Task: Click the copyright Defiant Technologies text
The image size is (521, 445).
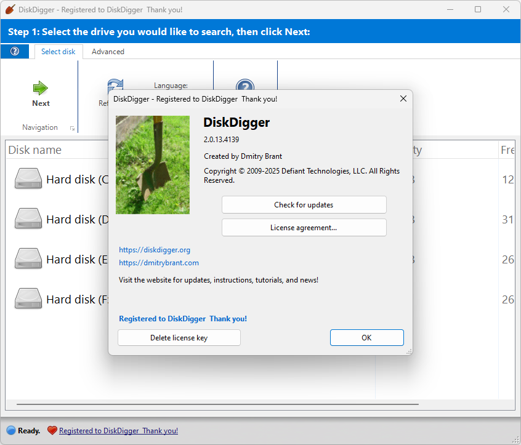Action: tap(302, 175)
